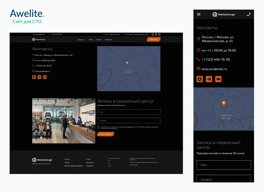
Task: Open Контакты in the desktop header menu
Action: [109, 40]
